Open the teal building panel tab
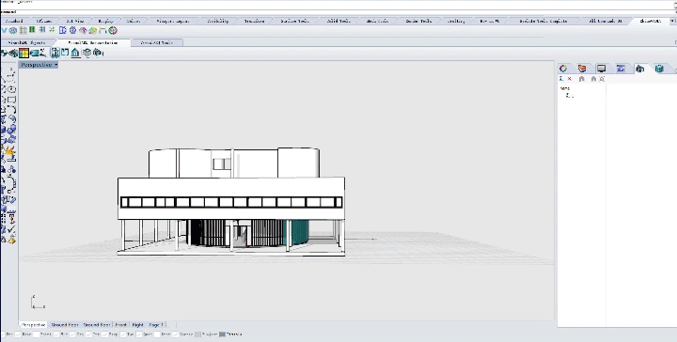 point(659,69)
